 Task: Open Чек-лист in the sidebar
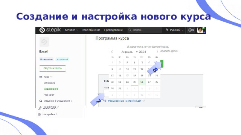[49, 95]
